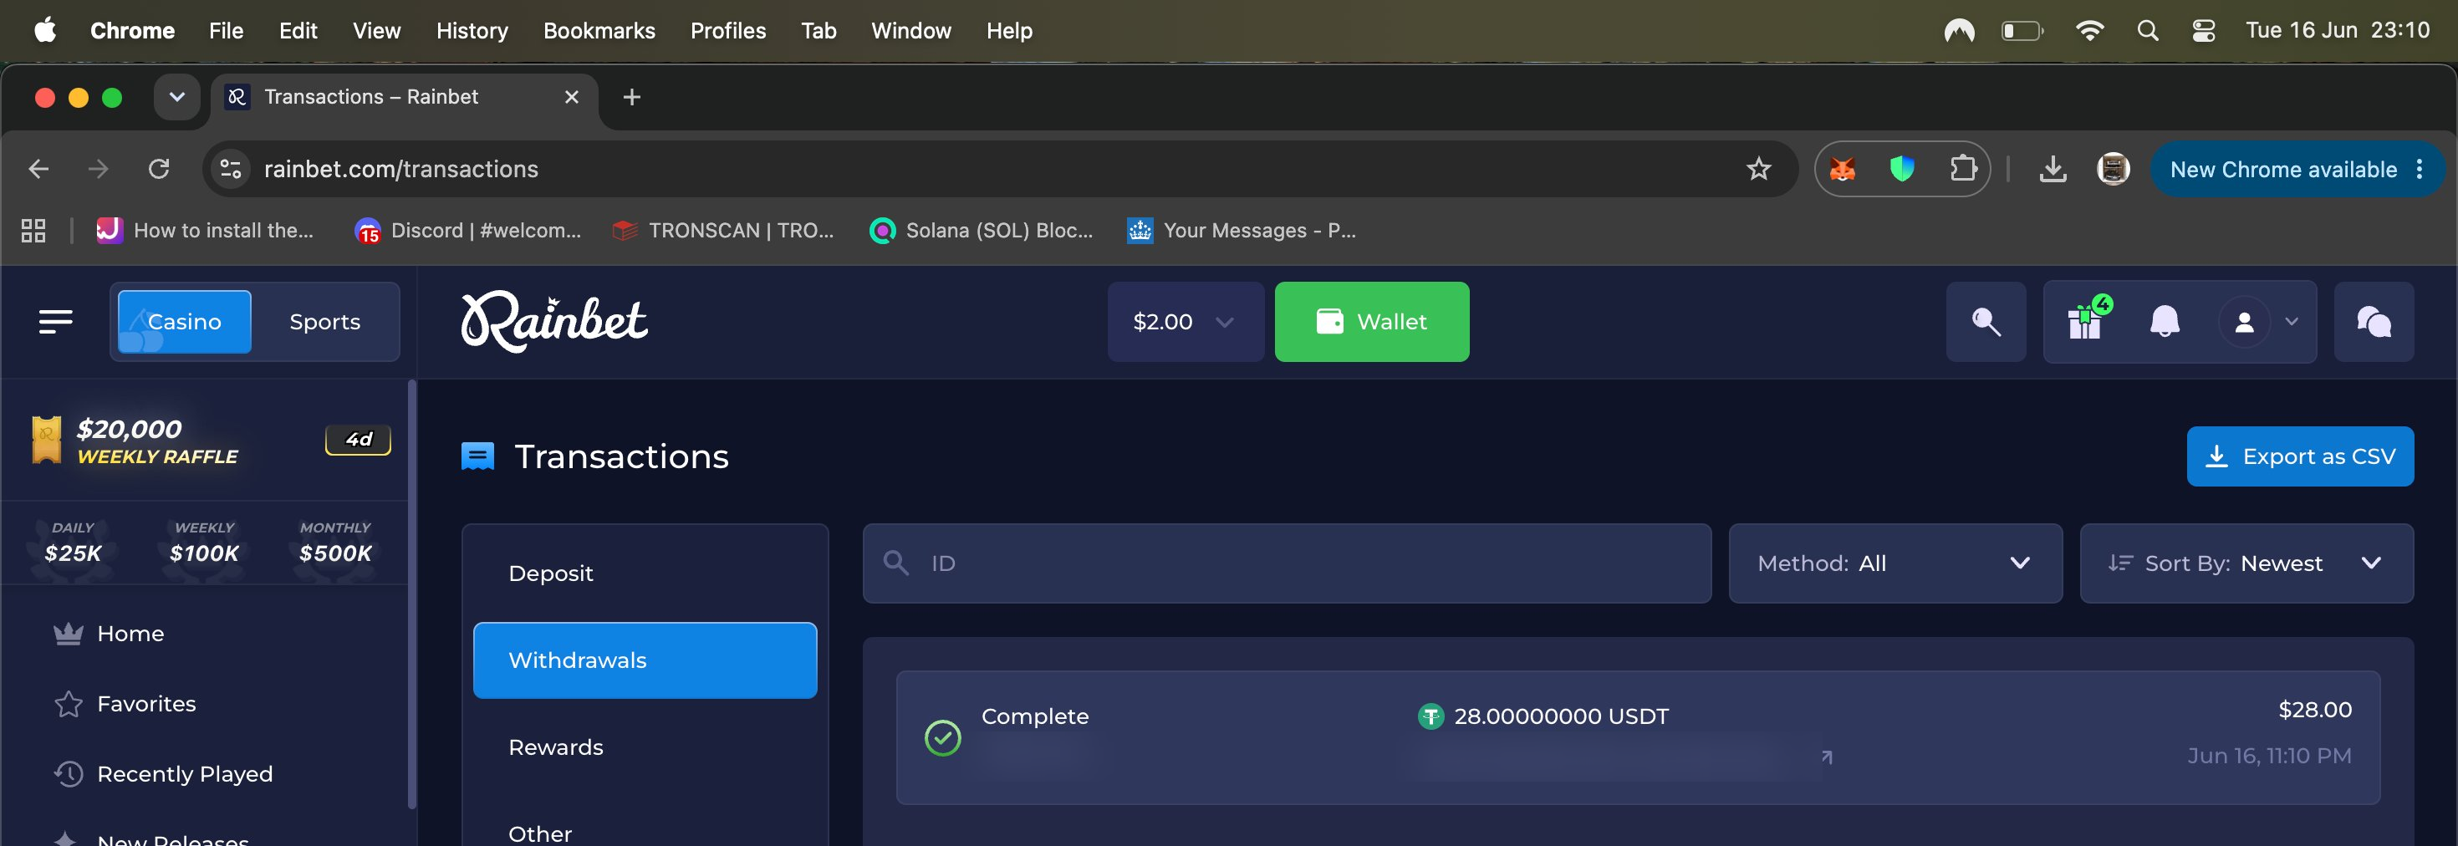Click the green Wallet button

click(x=1371, y=321)
